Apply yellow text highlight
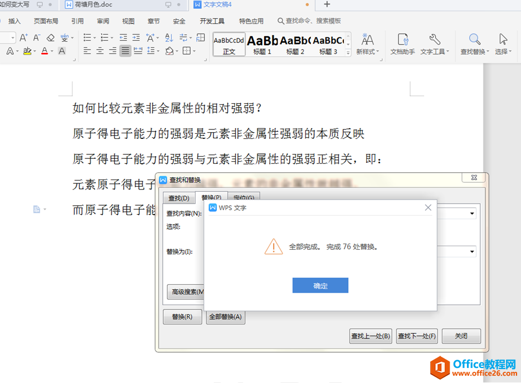521x383 pixels. click(x=27, y=51)
